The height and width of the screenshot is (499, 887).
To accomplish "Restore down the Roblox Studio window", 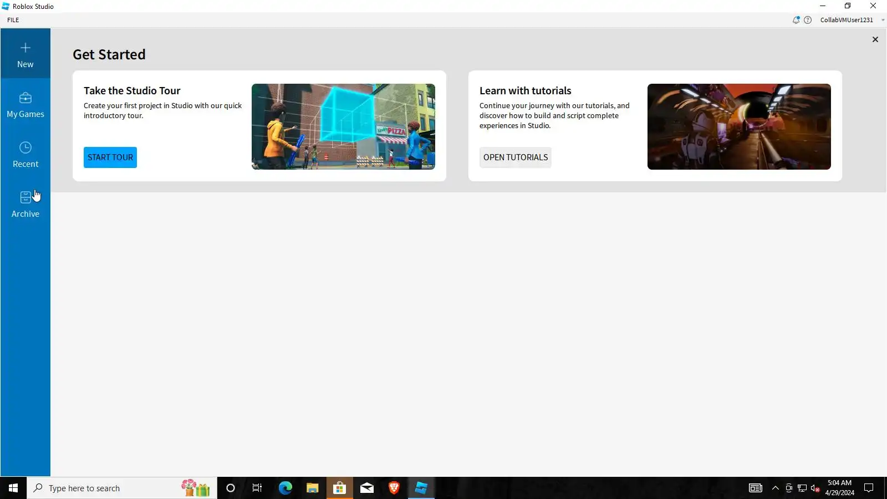I will (848, 6).
